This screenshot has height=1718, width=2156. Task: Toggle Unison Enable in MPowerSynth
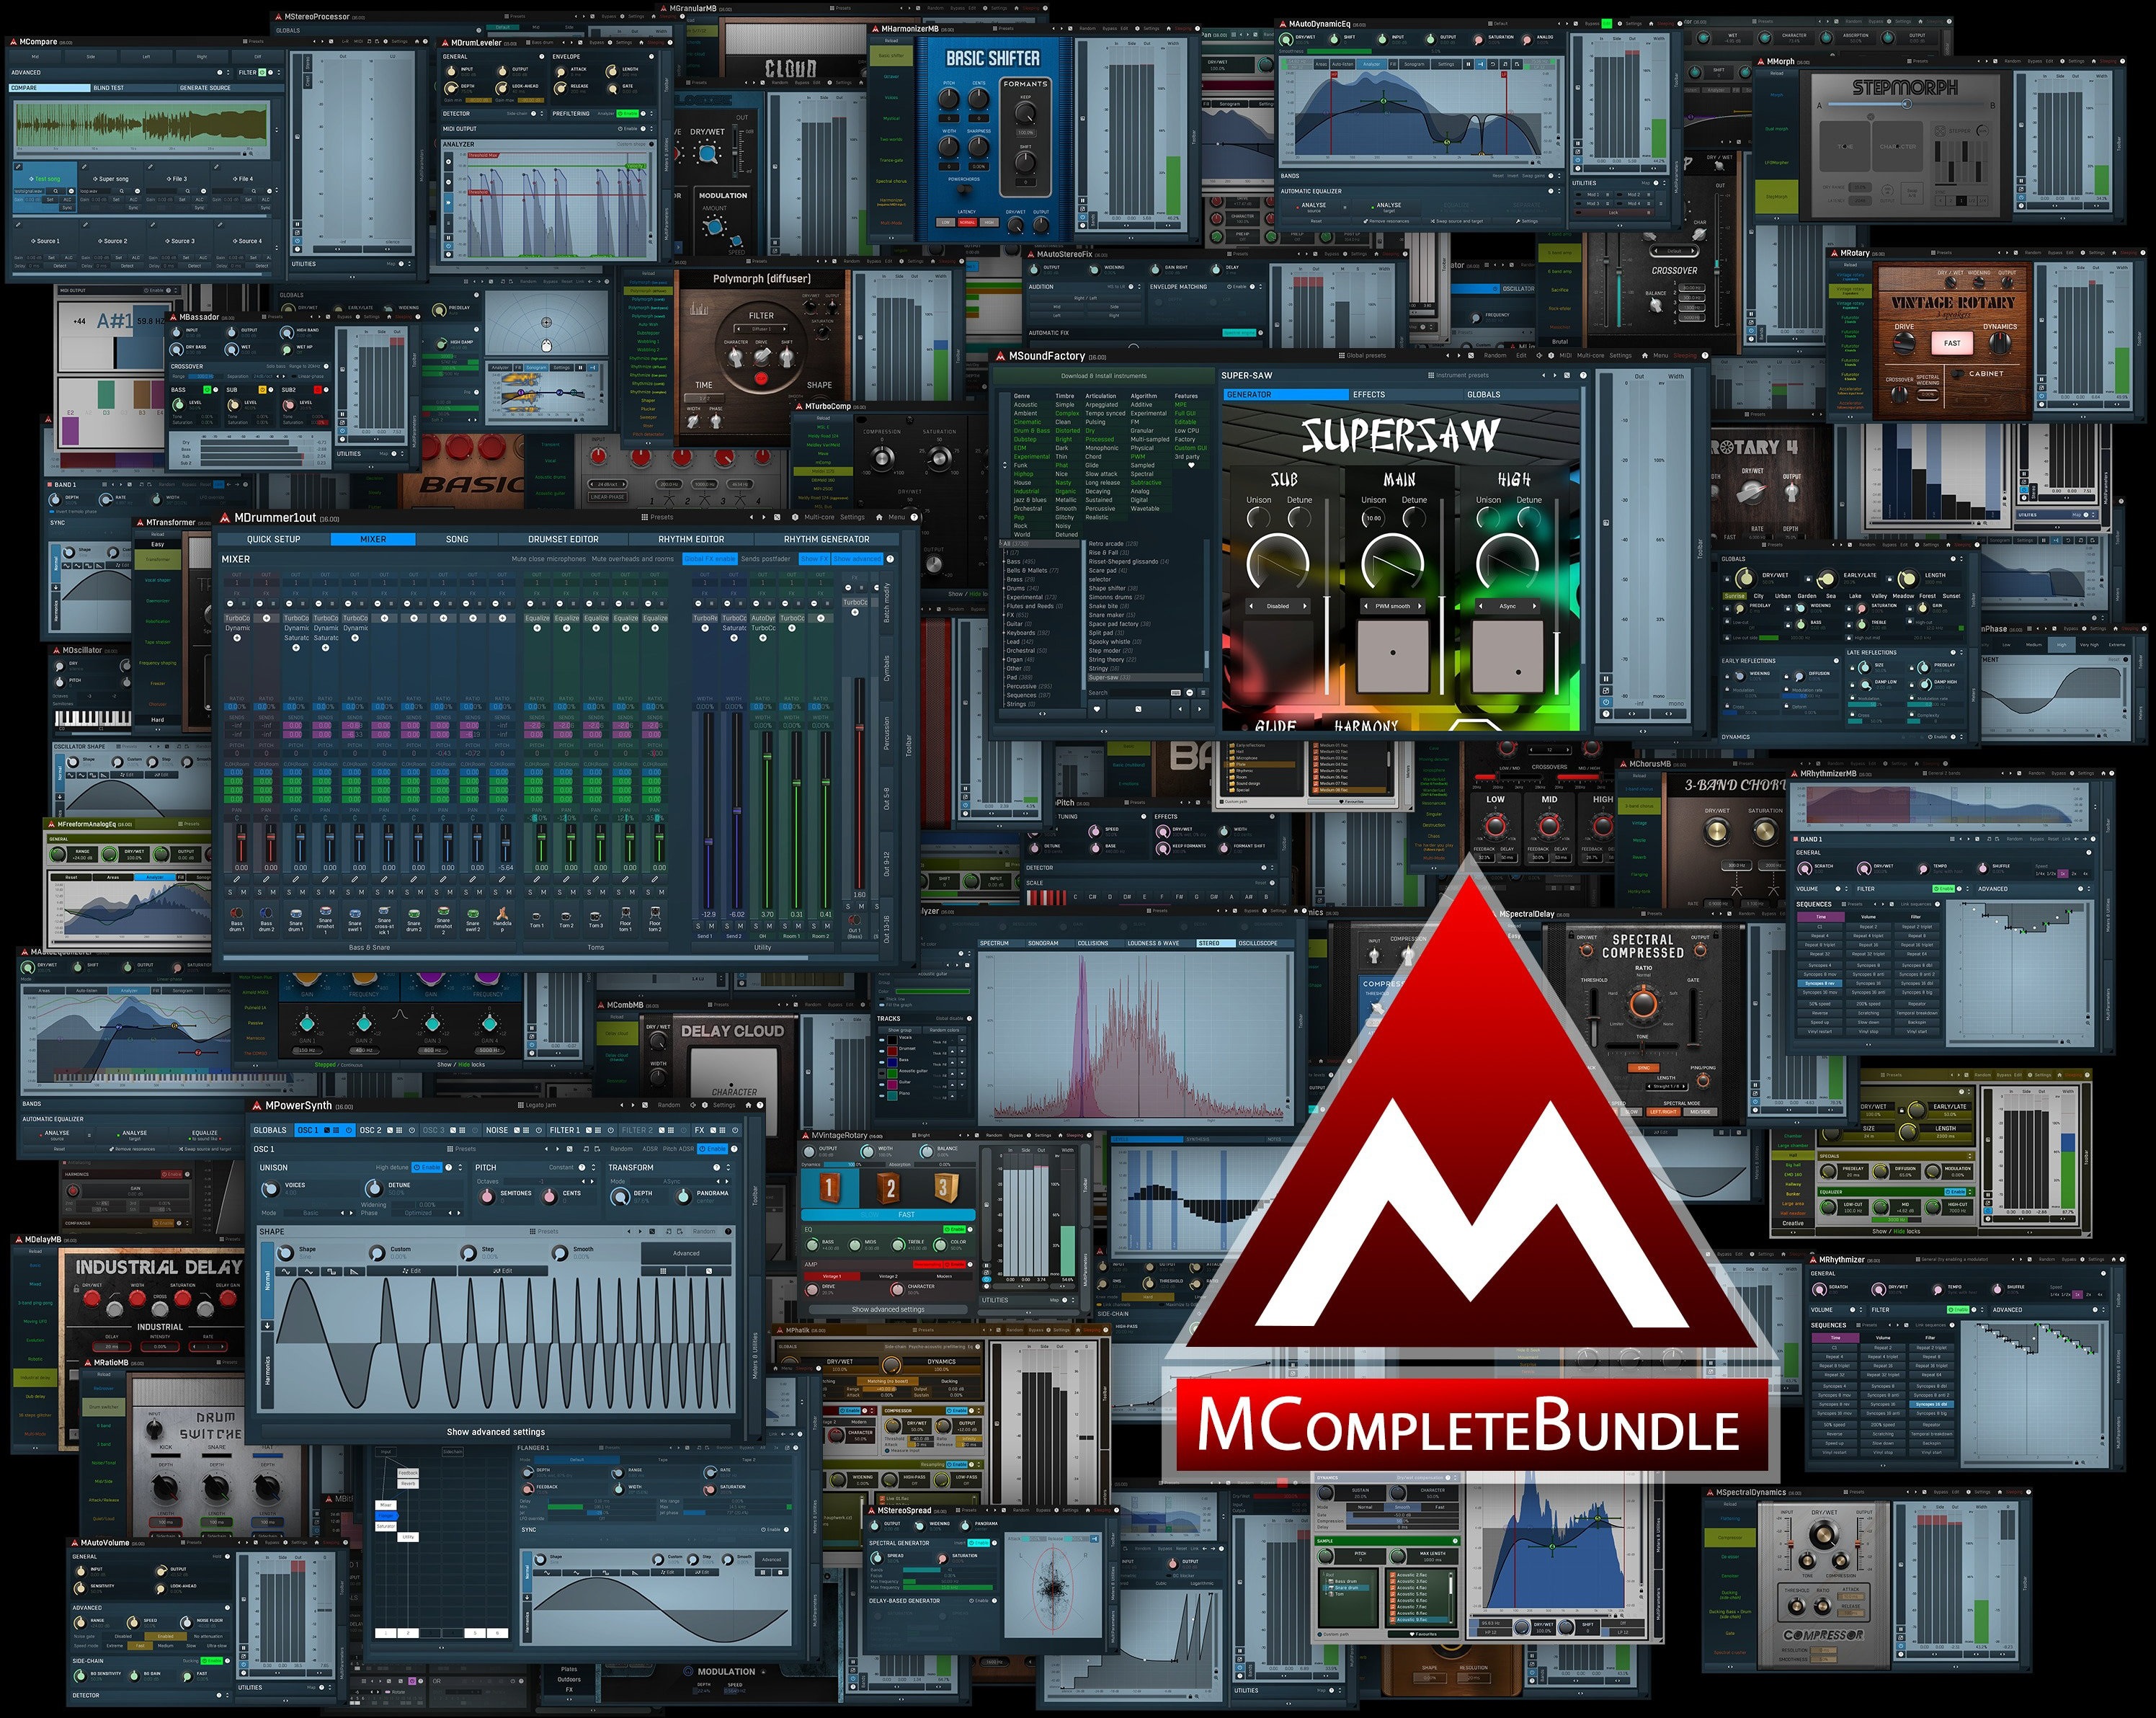(427, 1167)
